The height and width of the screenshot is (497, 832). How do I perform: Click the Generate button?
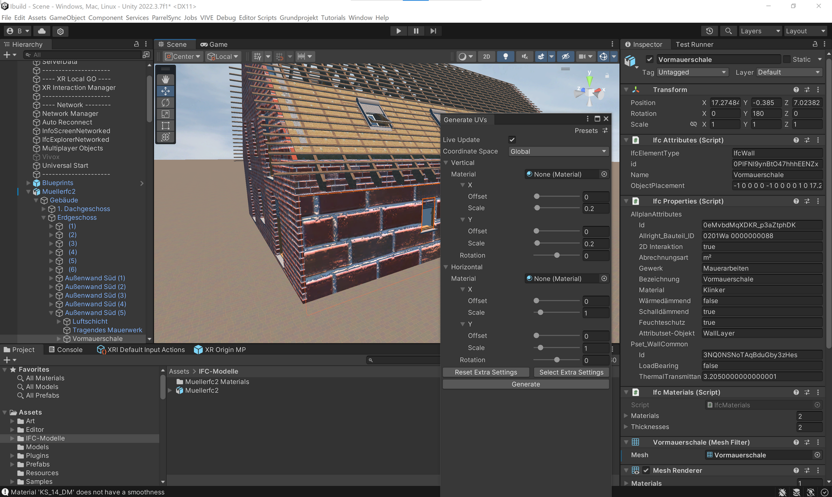[526, 384]
